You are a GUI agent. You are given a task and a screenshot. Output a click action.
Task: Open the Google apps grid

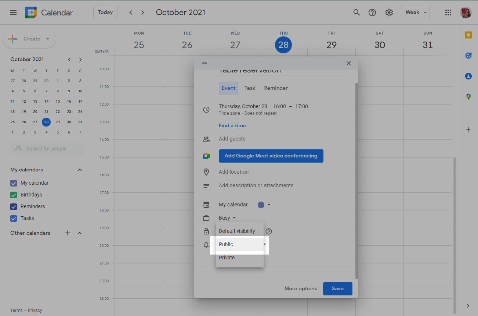tap(448, 13)
